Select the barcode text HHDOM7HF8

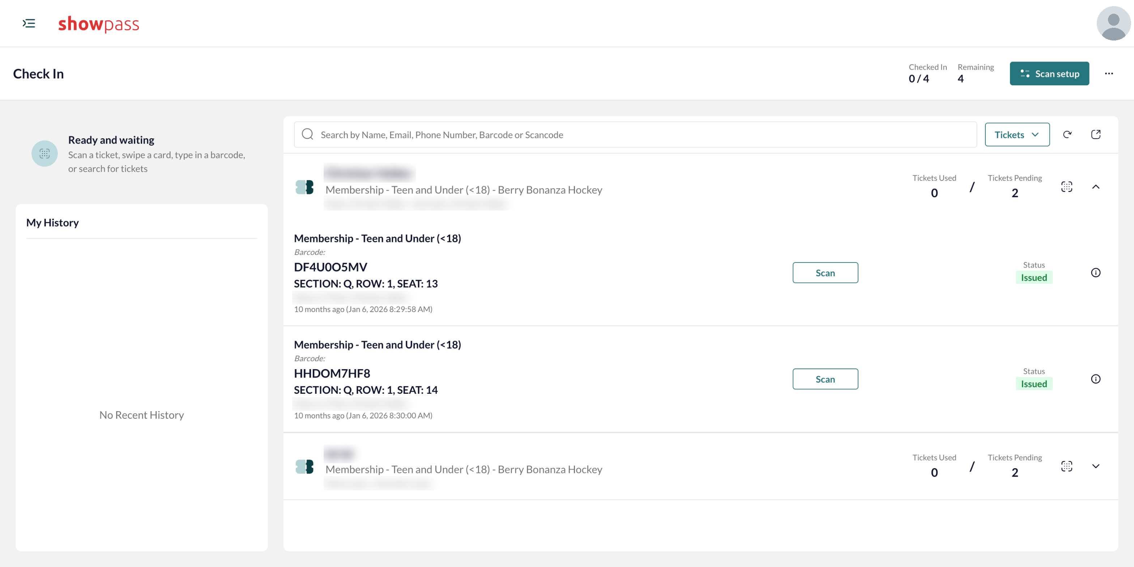[332, 373]
